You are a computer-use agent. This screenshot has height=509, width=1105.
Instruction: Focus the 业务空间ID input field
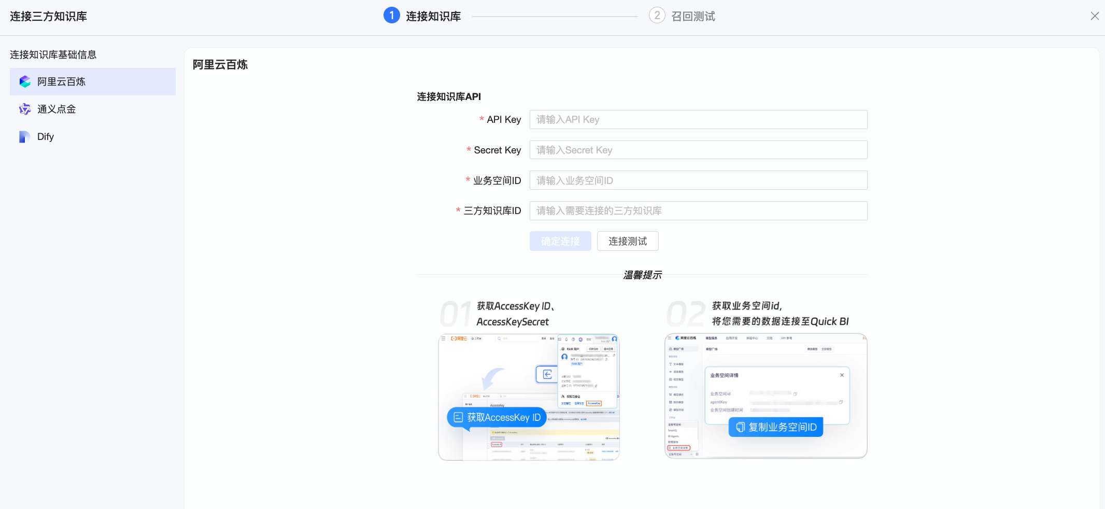pos(698,180)
